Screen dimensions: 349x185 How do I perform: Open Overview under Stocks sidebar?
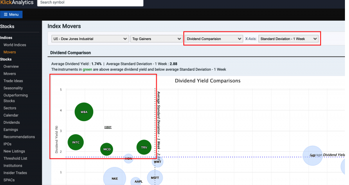tap(11, 67)
